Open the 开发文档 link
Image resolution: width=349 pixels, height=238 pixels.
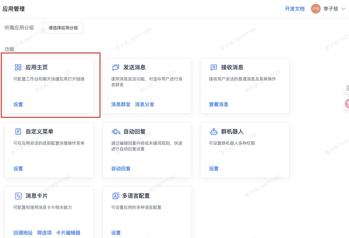click(x=294, y=9)
